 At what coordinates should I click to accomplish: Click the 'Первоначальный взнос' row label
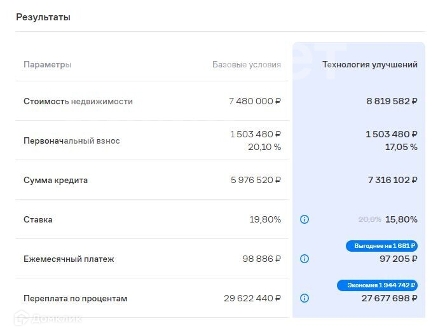coord(72,140)
